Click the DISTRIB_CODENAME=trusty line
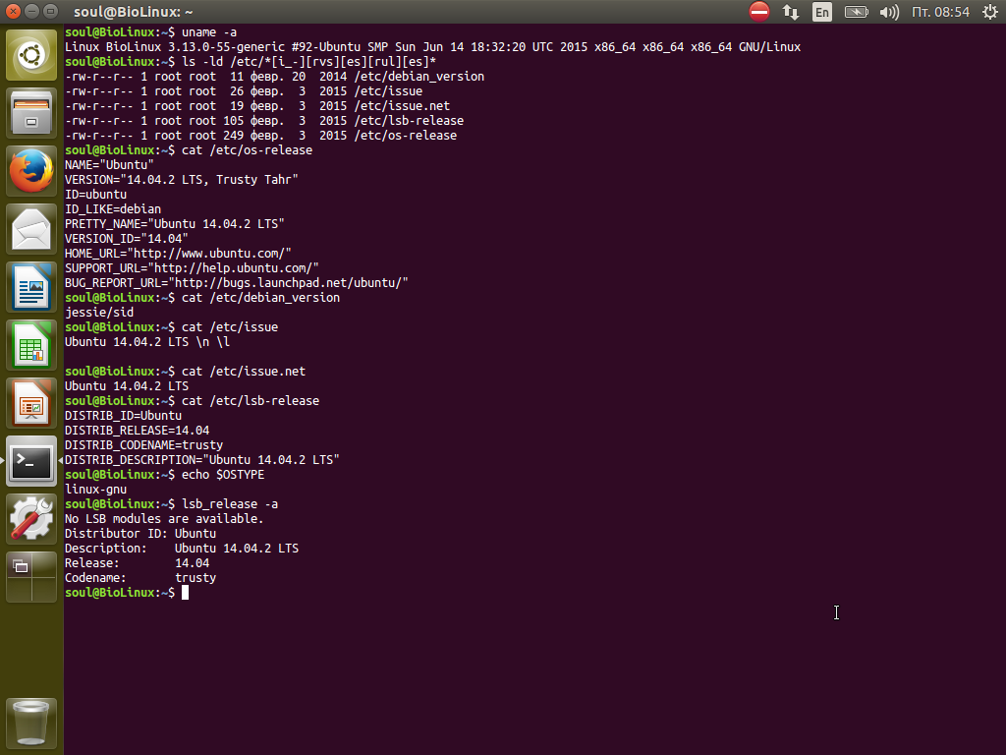Viewport: 1006px width, 755px height. 143,445
